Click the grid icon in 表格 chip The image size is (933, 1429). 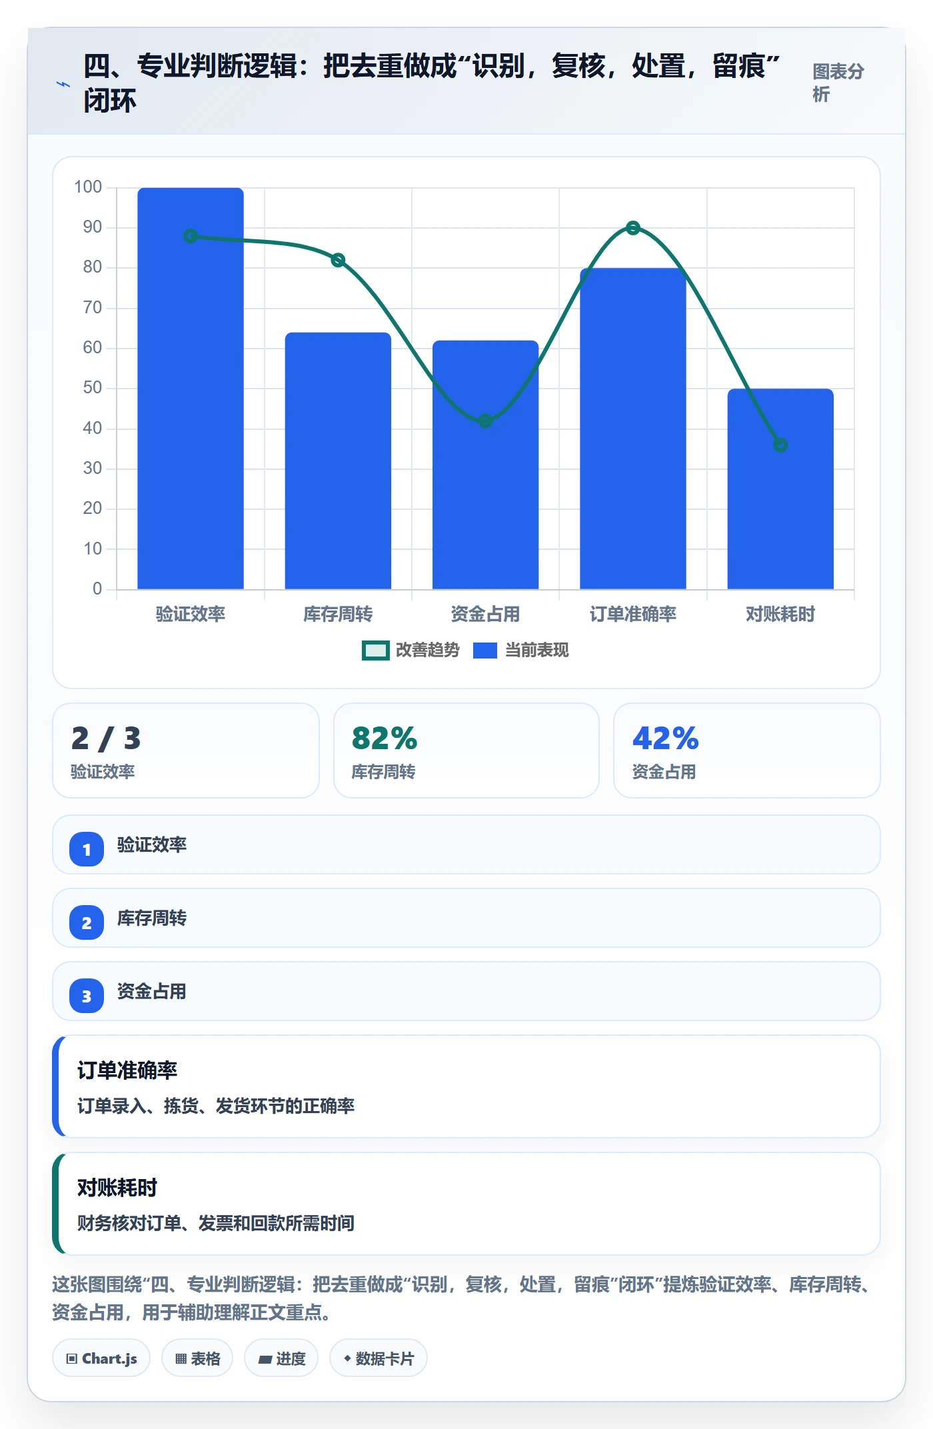click(x=181, y=1359)
